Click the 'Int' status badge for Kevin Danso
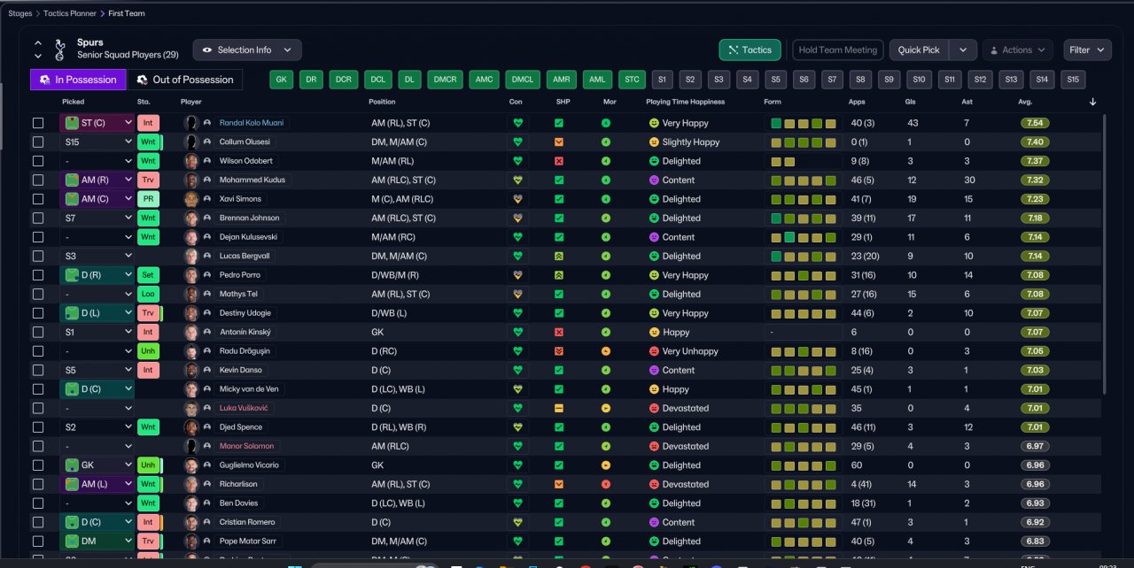Viewport: 1134px width, 568px height. click(x=148, y=370)
